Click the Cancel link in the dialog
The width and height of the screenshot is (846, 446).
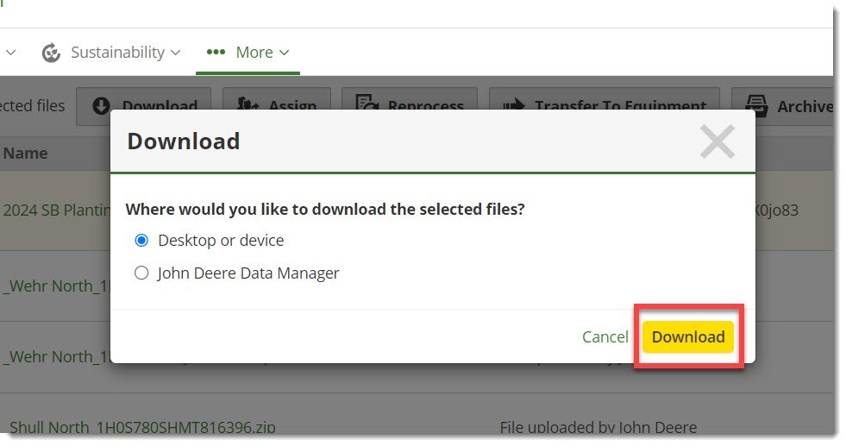pyautogui.click(x=605, y=337)
